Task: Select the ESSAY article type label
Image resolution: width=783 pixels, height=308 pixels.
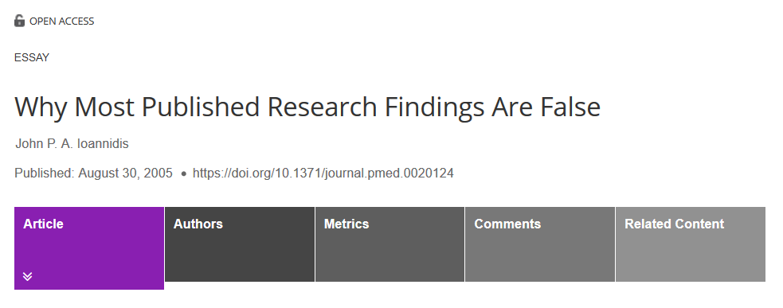Action: click(x=32, y=57)
